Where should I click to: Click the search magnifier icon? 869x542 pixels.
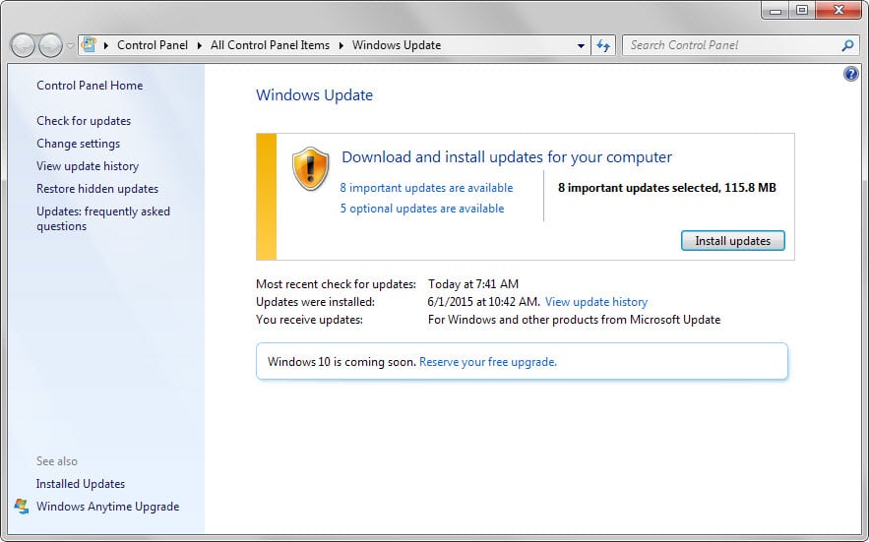847,45
